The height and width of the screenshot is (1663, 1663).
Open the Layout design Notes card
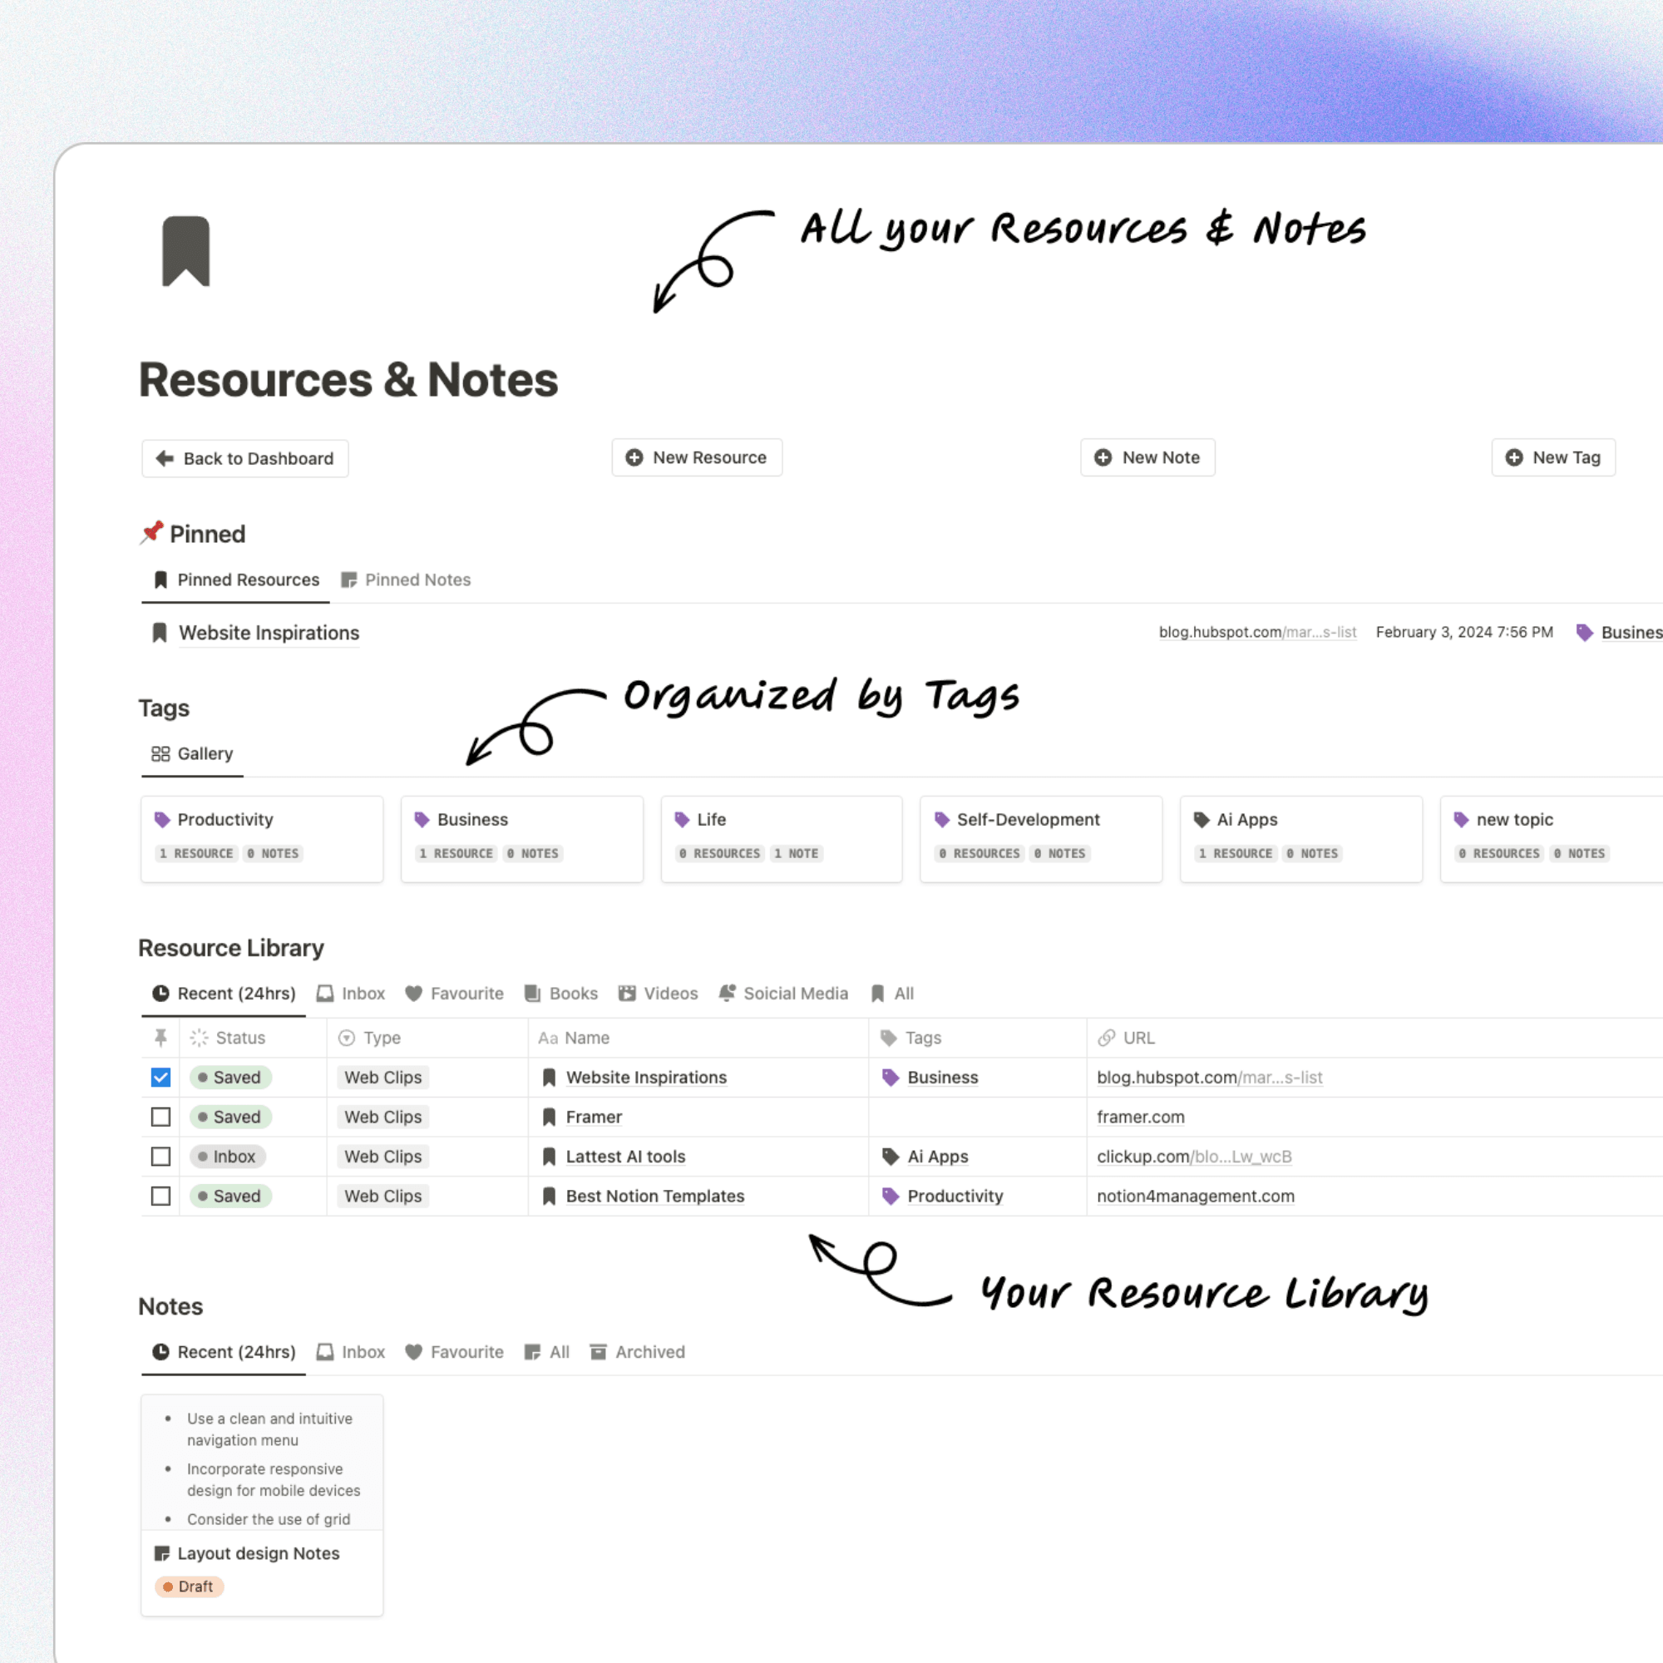259,1552
